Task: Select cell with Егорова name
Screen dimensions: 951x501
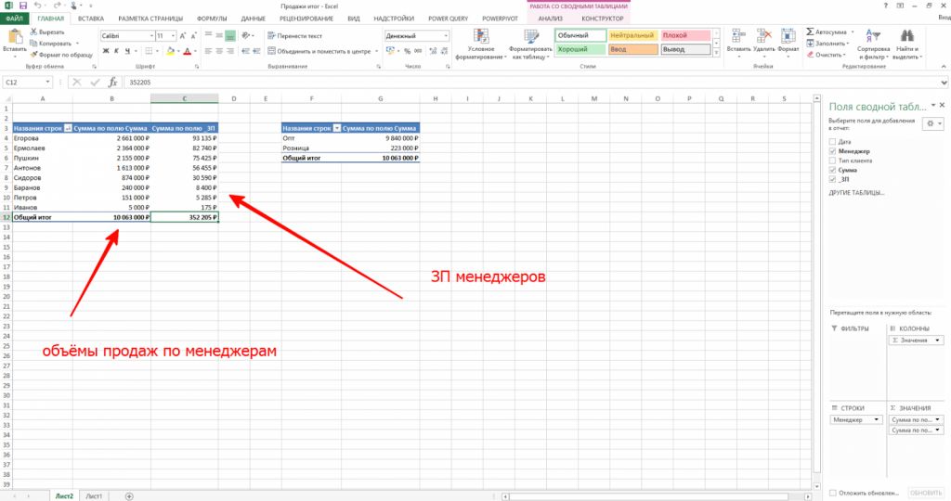Action: [x=43, y=138]
